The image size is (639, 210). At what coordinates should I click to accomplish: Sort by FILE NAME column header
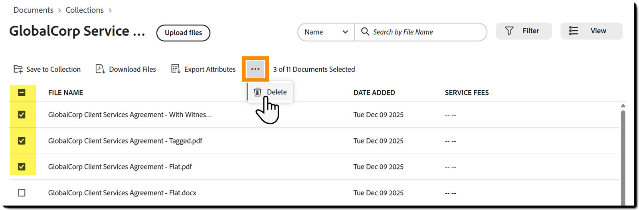coord(65,93)
